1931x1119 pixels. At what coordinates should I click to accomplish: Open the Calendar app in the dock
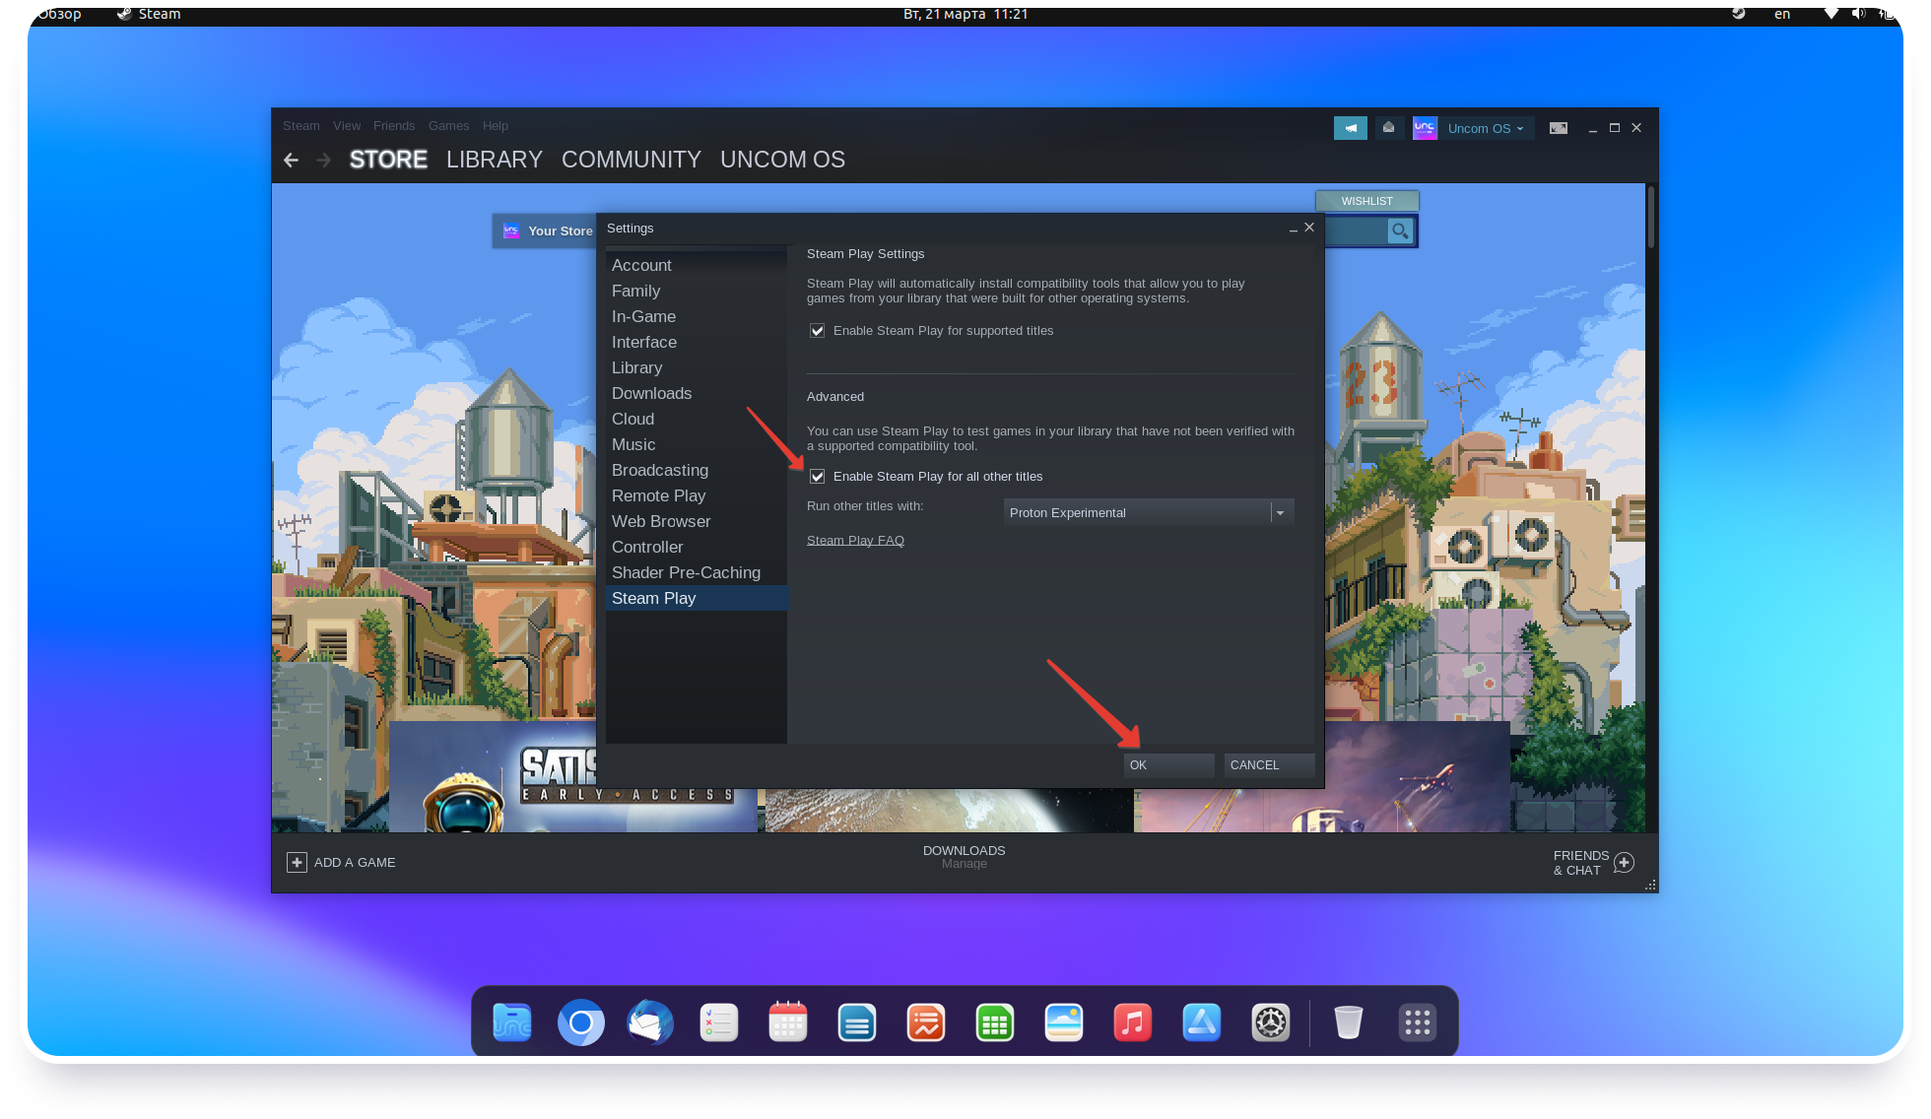(788, 1022)
